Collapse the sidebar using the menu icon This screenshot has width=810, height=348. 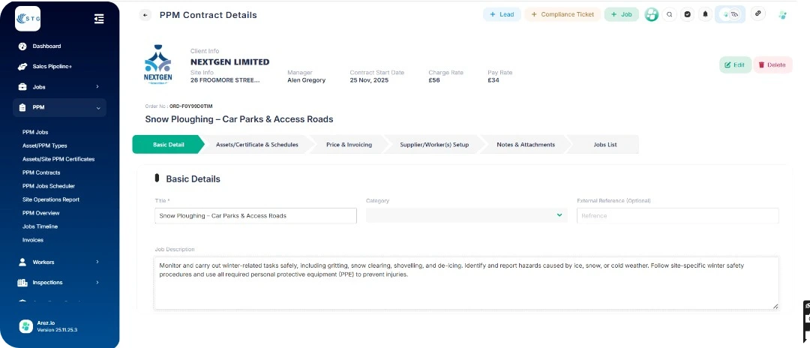pyautogui.click(x=99, y=19)
